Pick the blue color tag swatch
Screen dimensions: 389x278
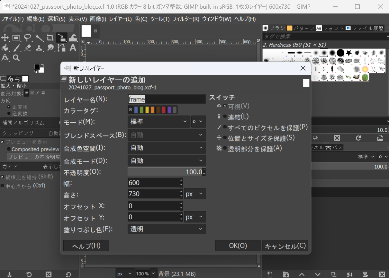pos(136,110)
